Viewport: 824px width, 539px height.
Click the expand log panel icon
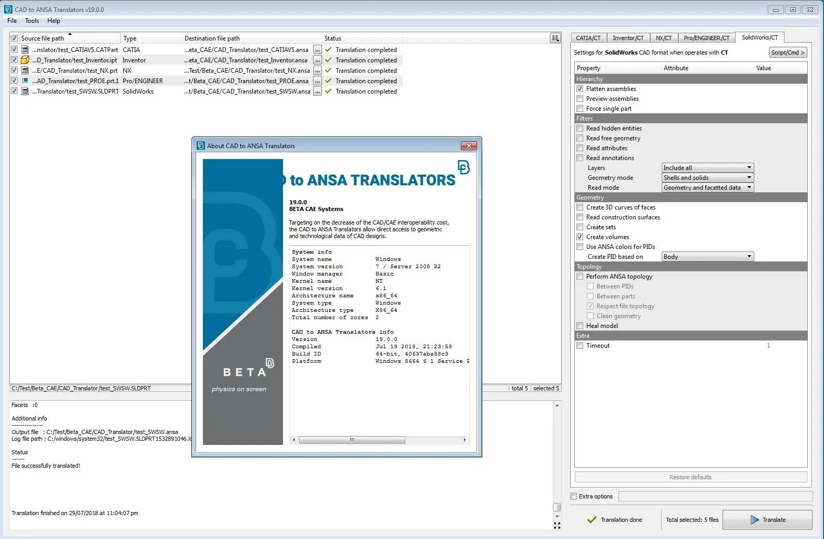click(x=557, y=525)
